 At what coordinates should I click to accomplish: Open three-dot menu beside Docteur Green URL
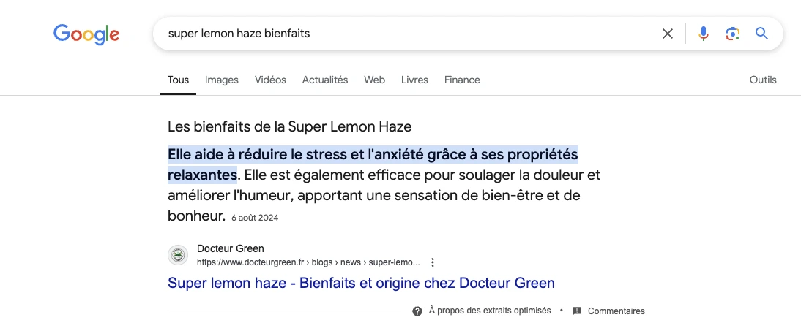(x=433, y=262)
